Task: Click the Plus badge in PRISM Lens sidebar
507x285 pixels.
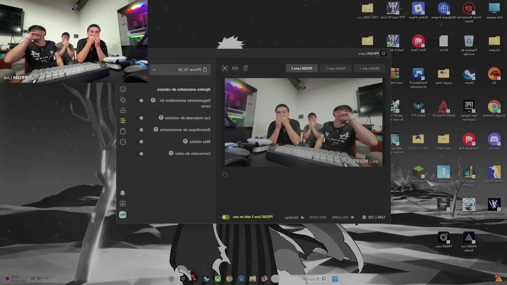Action: point(122,215)
